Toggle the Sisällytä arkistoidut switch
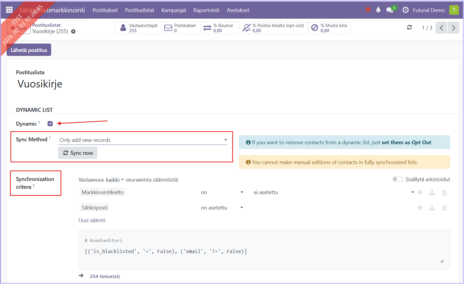464x284 pixels. [x=397, y=179]
